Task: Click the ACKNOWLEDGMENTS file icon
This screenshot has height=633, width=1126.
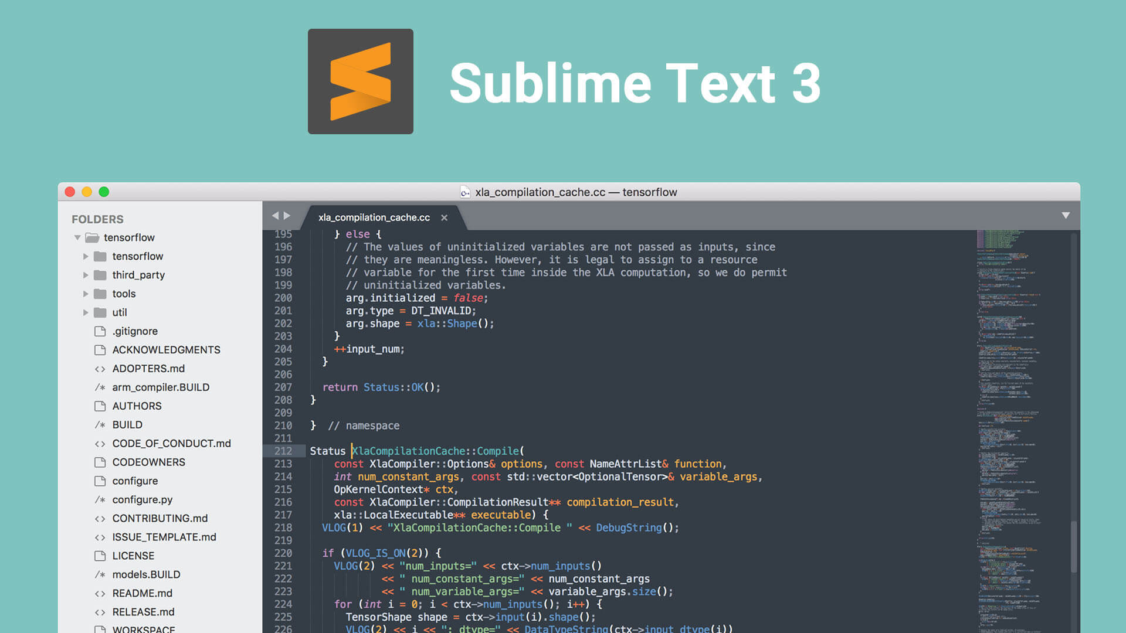Action: click(100, 350)
